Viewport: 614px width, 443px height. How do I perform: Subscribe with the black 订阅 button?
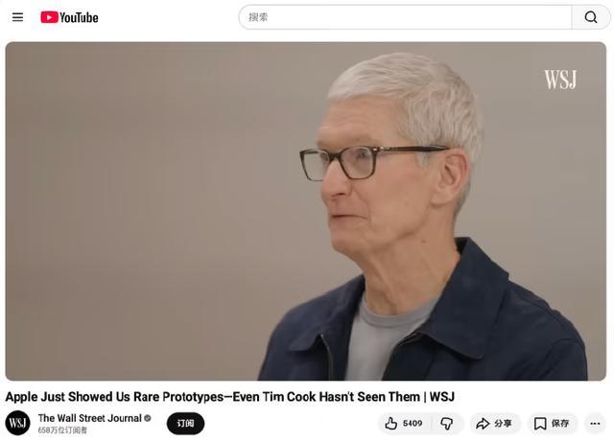[185, 423]
